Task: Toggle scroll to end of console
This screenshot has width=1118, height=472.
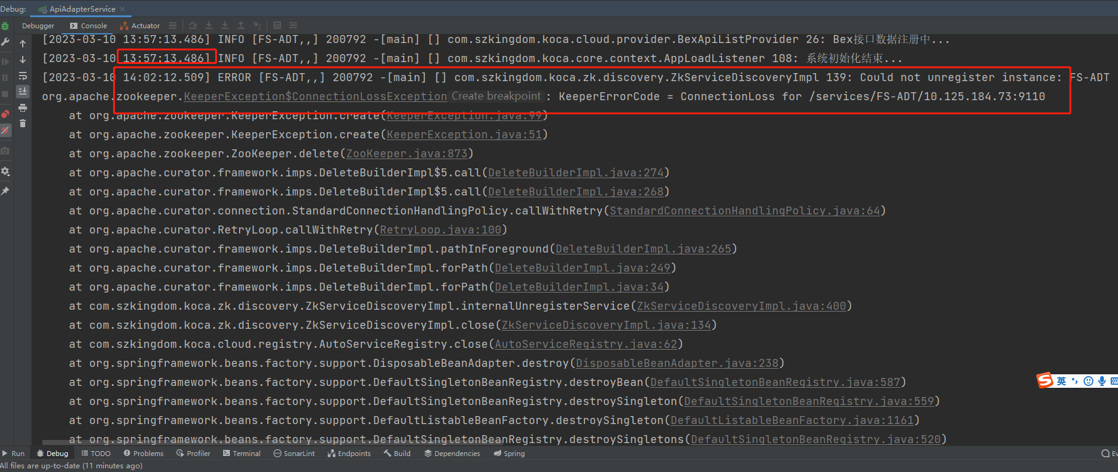Action: click(x=23, y=92)
